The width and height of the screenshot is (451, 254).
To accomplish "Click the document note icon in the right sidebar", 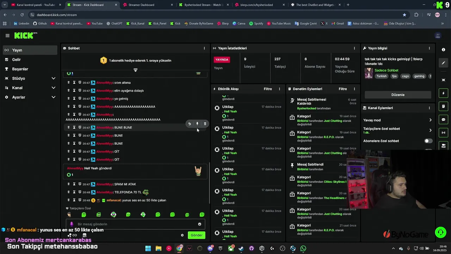I will click(x=443, y=106).
